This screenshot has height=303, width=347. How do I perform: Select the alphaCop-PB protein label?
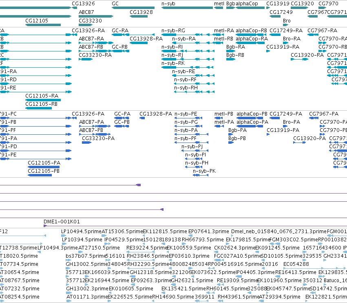[252, 114]
